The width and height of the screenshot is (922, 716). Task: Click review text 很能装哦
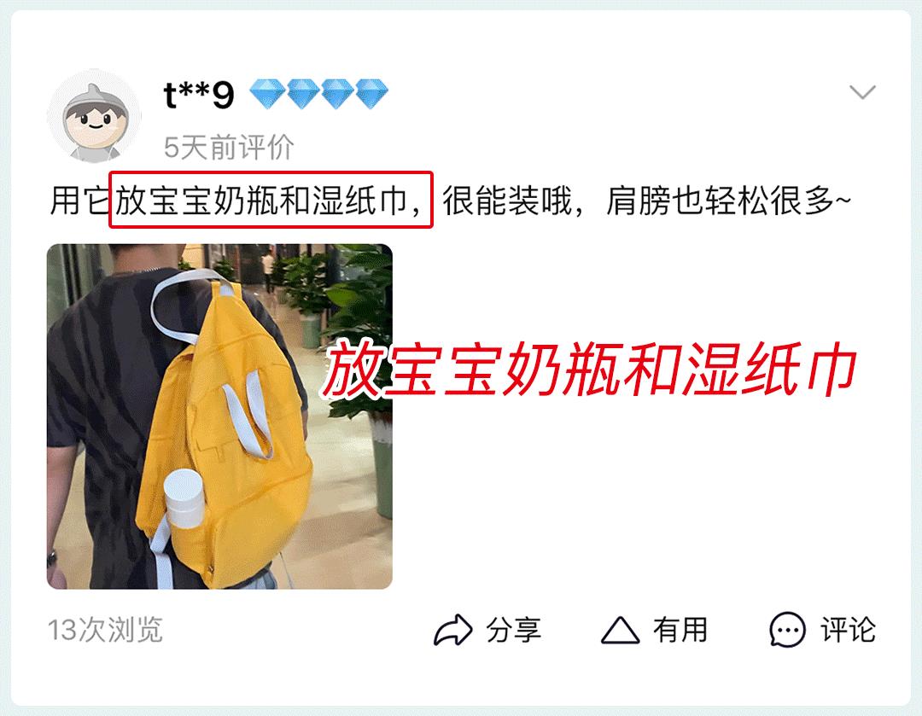coord(506,201)
